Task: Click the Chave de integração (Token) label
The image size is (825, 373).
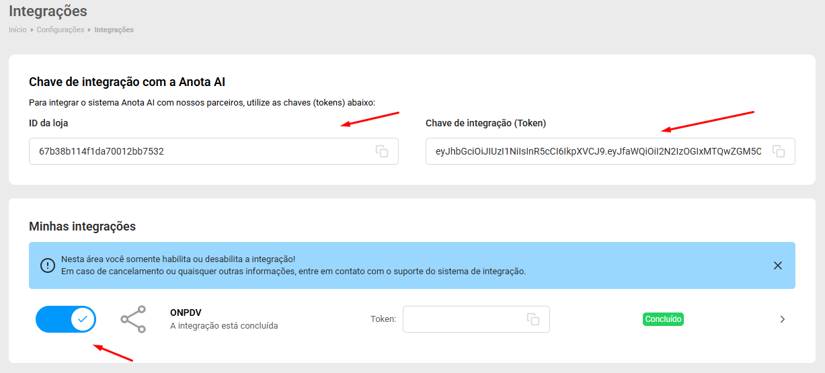Action: (x=485, y=123)
